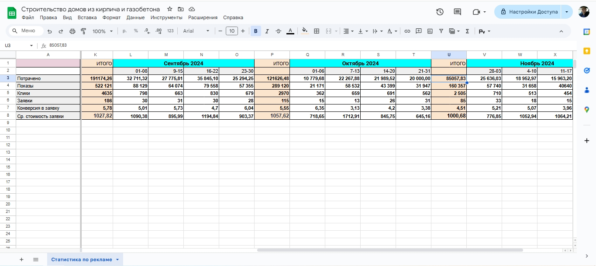The image size is (596, 266).
Task: Open the borders tool
Action: click(317, 31)
